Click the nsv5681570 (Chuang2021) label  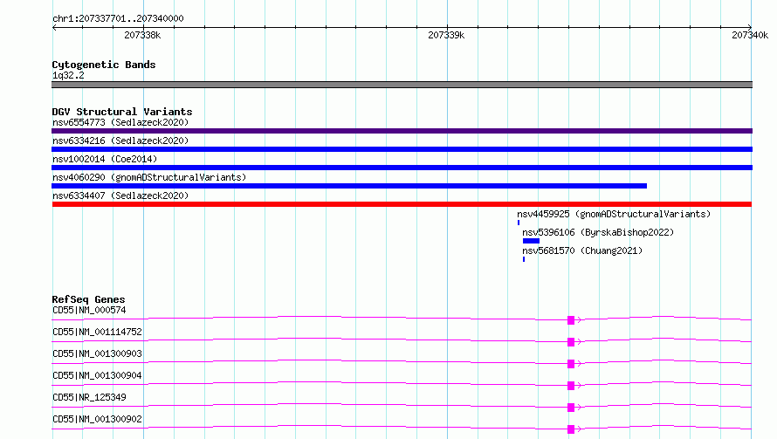click(x=582, y=250)
